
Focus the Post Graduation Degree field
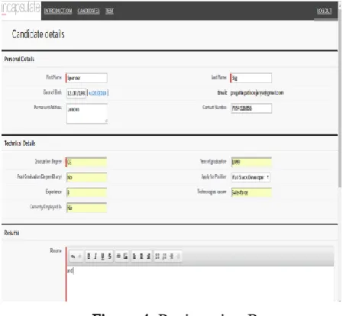[x=86, y=177]
